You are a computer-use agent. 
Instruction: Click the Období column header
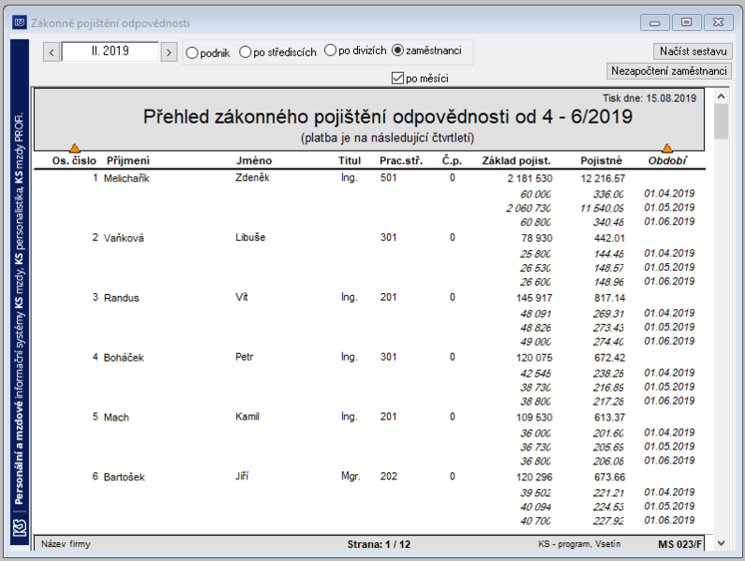click(x=667, y=160)
